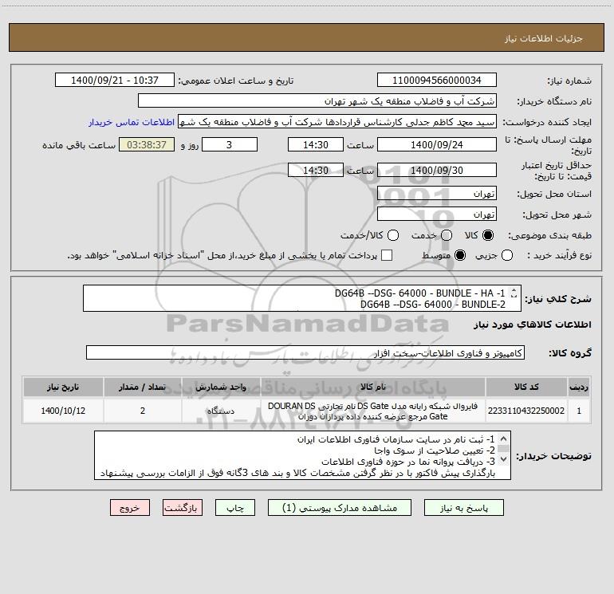Screen dimensions: 614x594
Task: Click the price validity date 1400/09/30
Action: point(437,170)
